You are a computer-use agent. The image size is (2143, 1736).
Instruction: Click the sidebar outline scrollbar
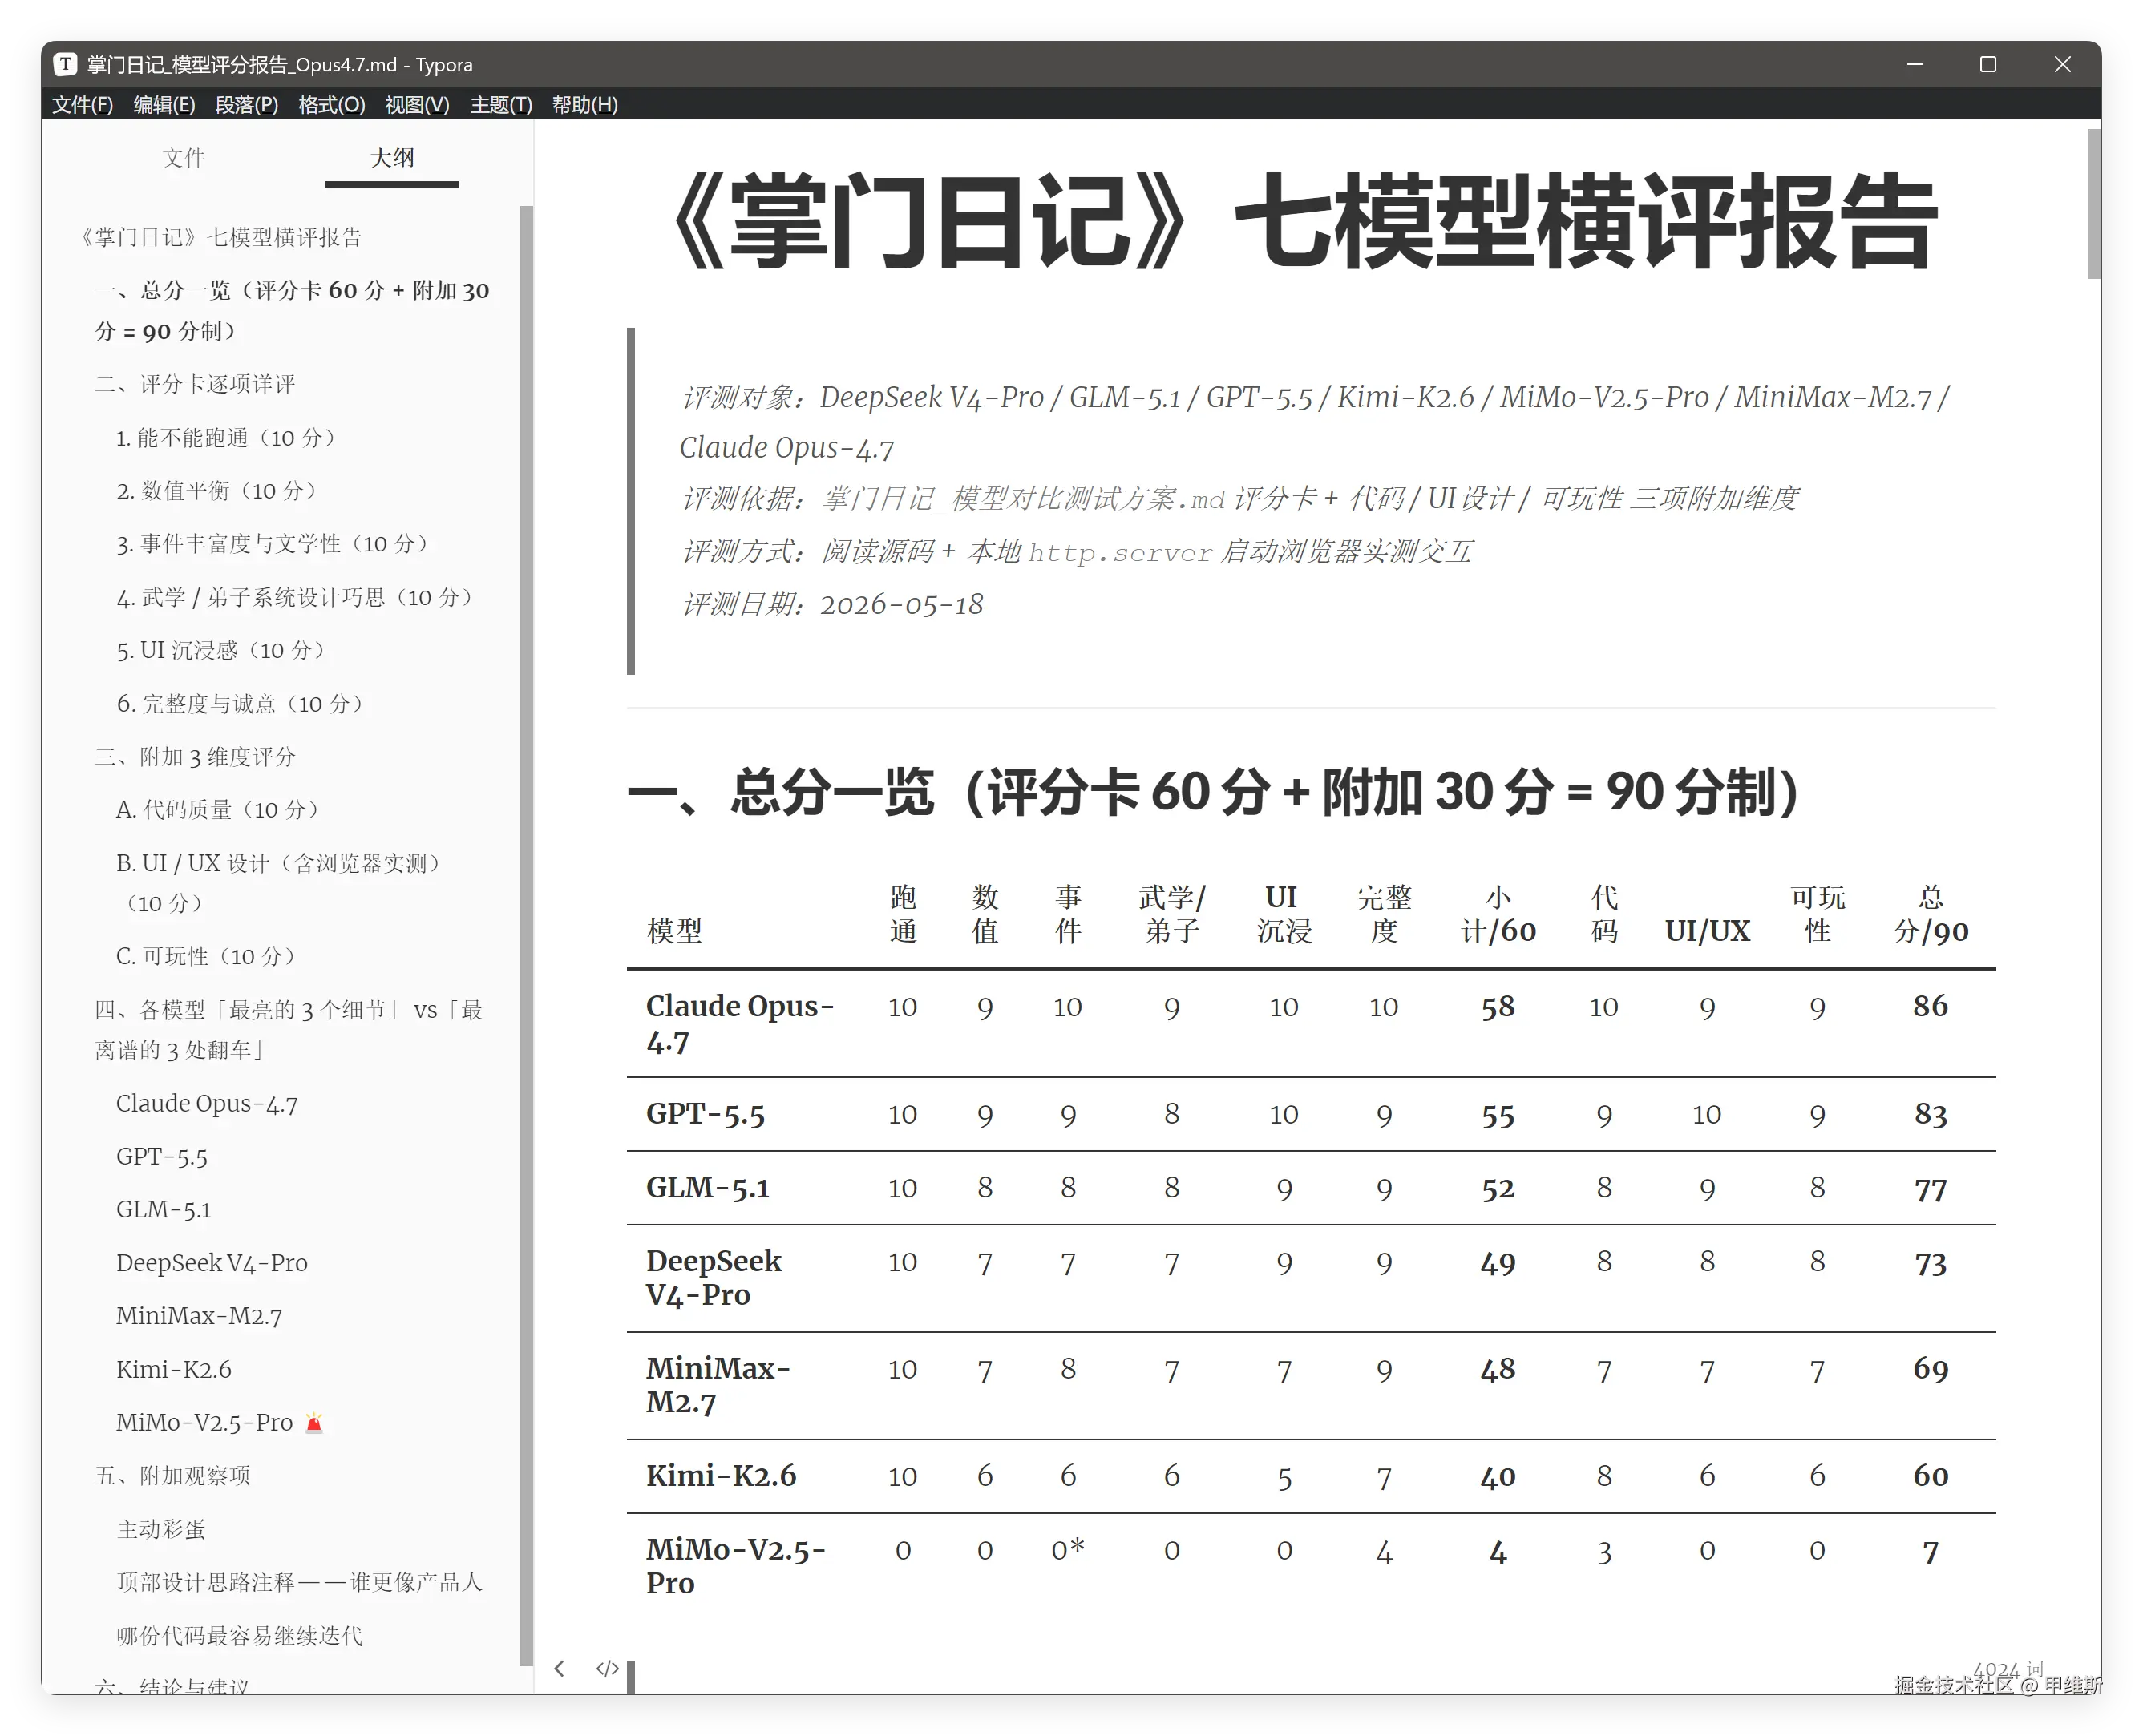click(526, 935)
